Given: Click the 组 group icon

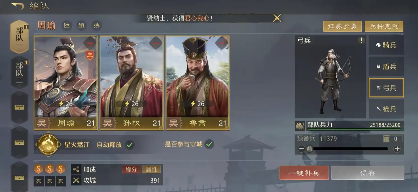Looking at the screenshot, I should [81, 25].
